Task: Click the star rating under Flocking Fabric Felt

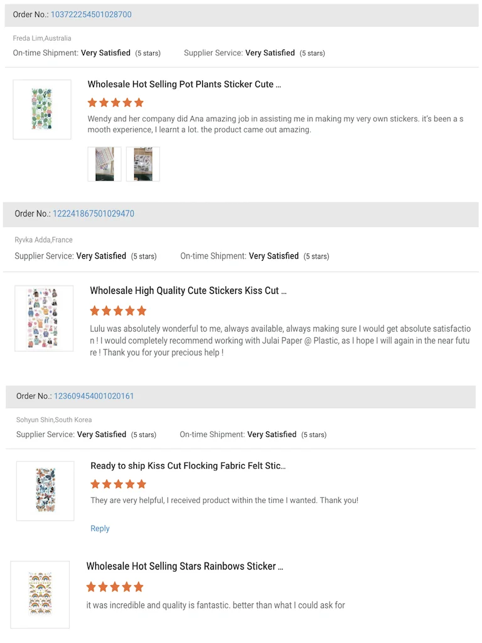Action: 119,484
